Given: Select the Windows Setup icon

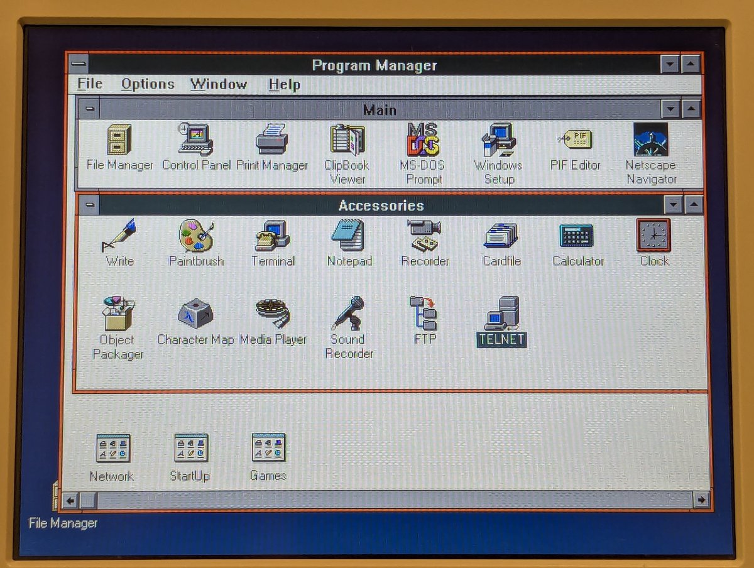Looking at the screenshot, I should tap(499, 139).
